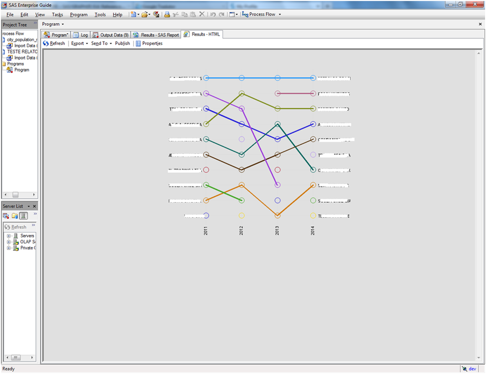The image size is (486, 374).
Task: Click the first Server List icon with the red dot
Action: tap(6, 216)
